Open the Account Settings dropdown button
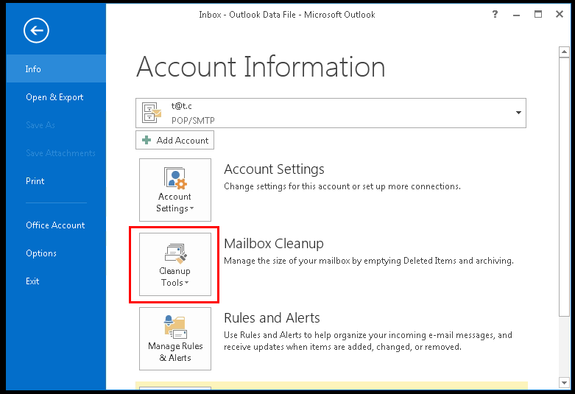Viewport: 575px width, 394px height. [x=175, y=190]
